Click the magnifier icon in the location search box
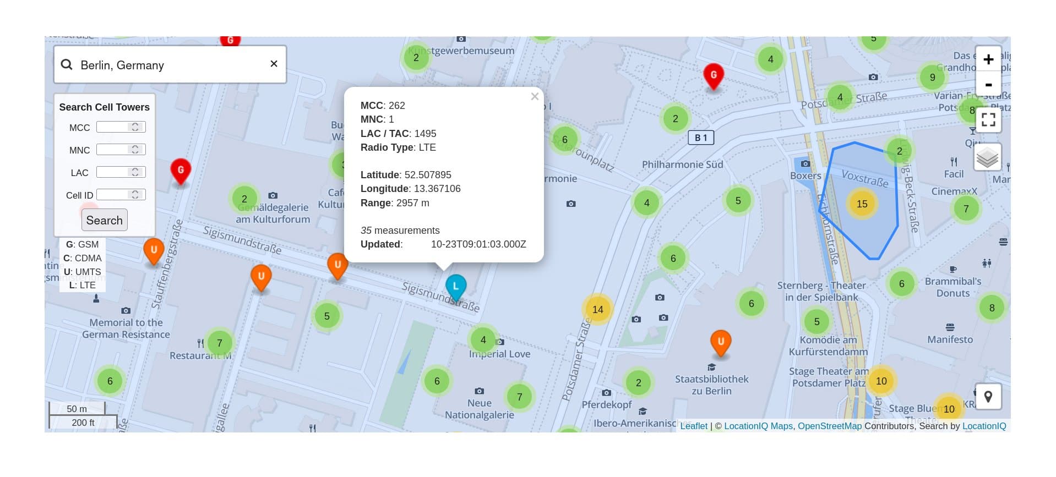 (x=67, y=64)
